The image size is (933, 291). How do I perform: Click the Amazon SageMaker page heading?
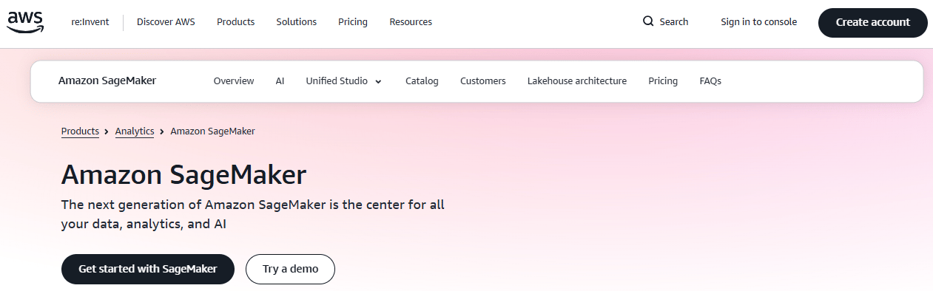pos(183,175)
